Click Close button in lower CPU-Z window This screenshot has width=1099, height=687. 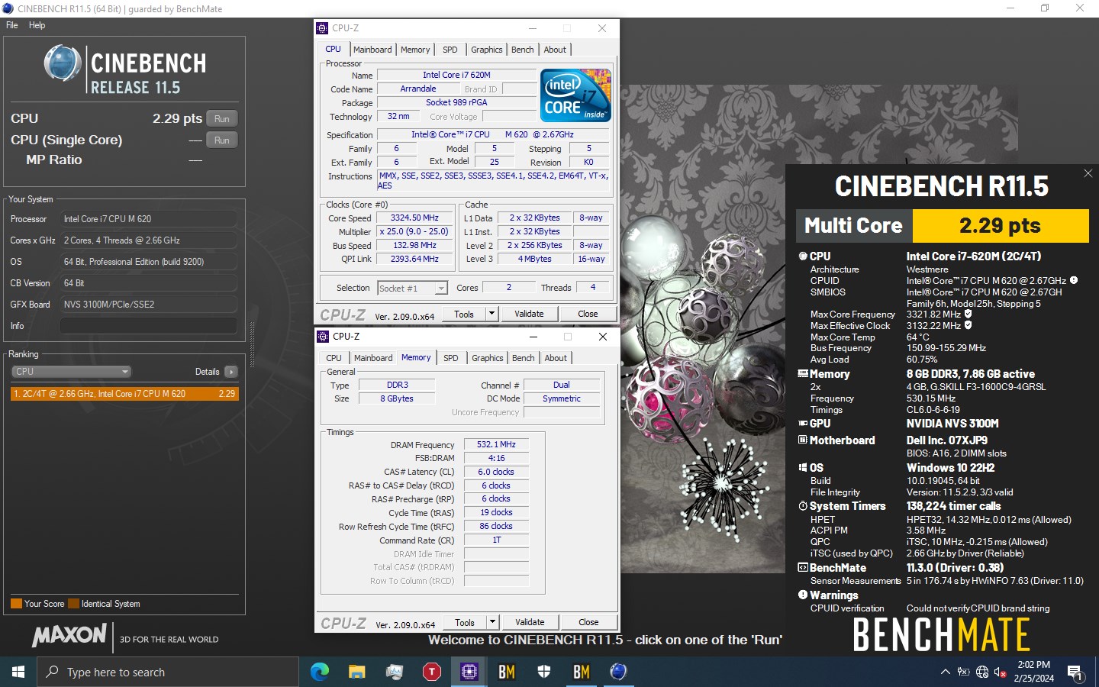point(588,622)
